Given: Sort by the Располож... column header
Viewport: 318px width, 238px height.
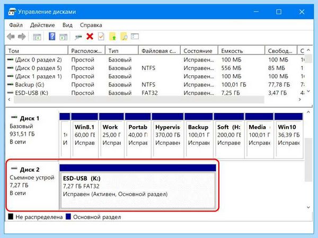Looking at the screenshot, I should [x=86, y=50].
